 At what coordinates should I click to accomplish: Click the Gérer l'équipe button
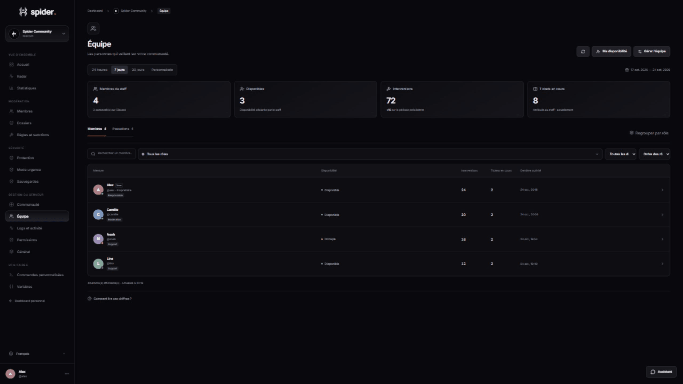652,51
